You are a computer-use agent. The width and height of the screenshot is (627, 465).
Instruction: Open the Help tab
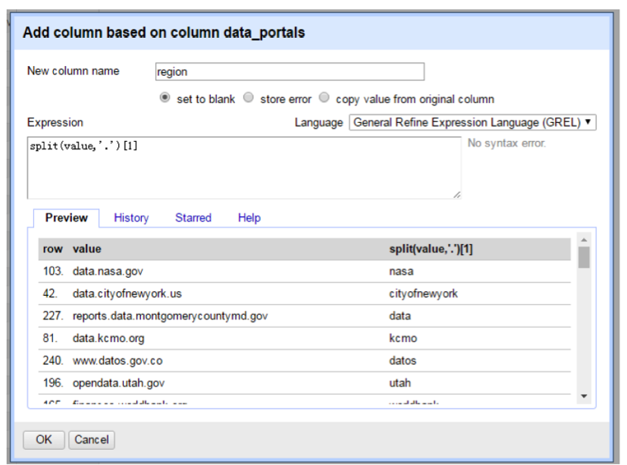pyautogui.click(x=249, y=218)
